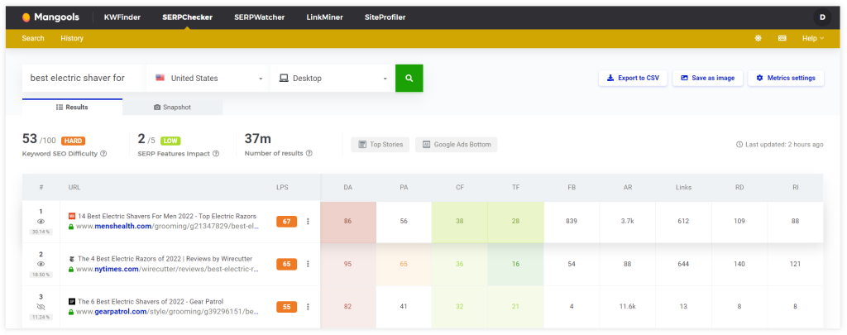The height and width of the screenshot is (335, 847).
Task: Click the green search magnifier button
Action: [x=409, y=78]
